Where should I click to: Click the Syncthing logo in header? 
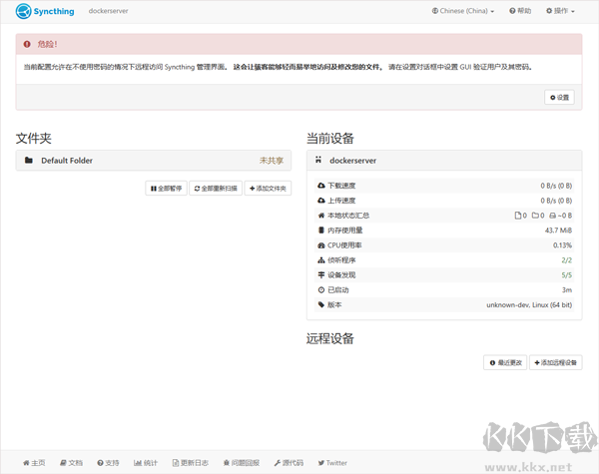45,11
